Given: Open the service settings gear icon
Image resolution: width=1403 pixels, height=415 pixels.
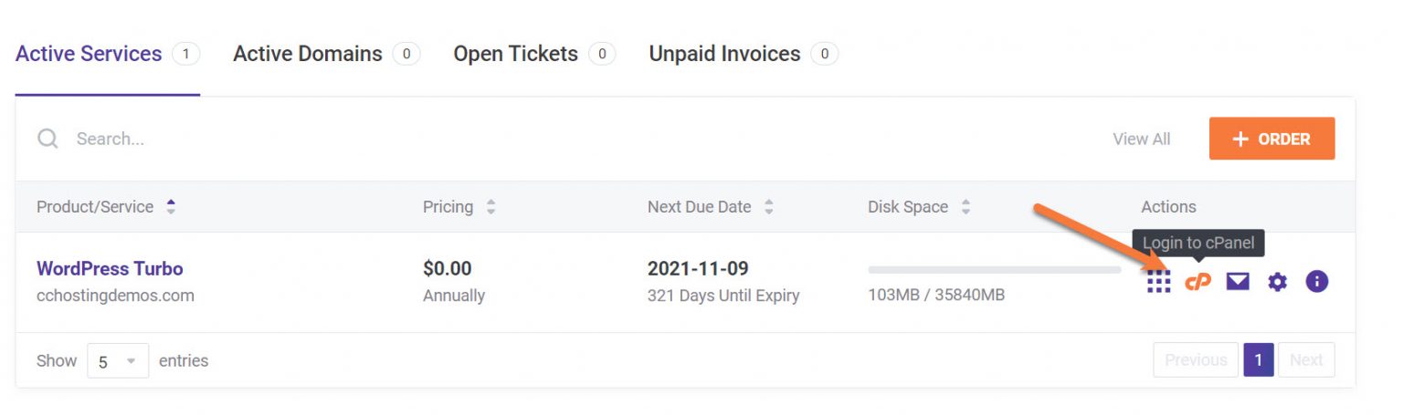Looking at the screenshot, I should [1277, 282].
